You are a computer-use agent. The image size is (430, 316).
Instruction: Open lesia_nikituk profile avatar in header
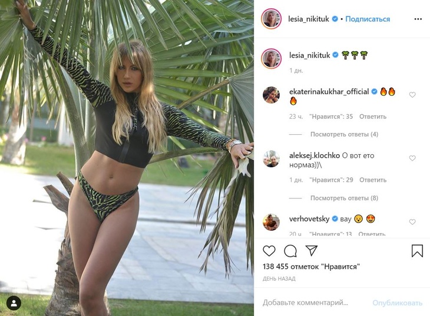(x=271, y=19)
